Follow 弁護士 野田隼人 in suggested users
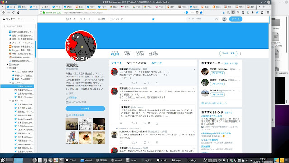 coord(217,84)
